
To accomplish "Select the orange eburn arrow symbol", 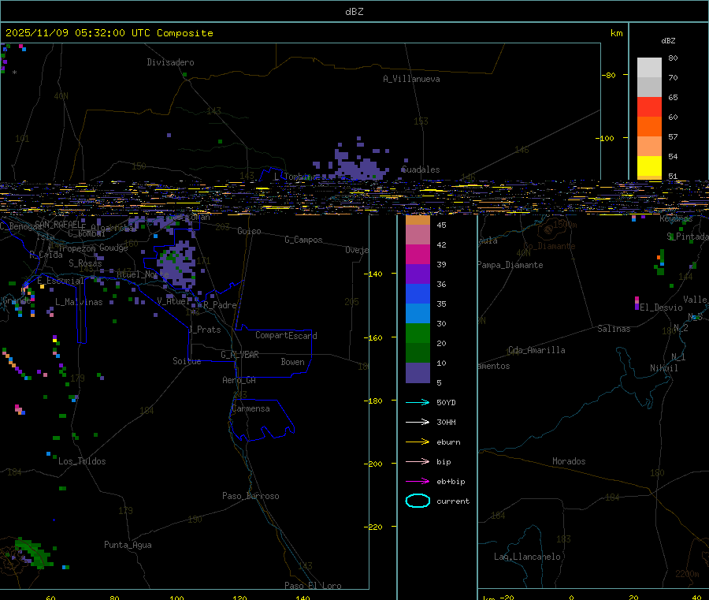I will point(418,442).
